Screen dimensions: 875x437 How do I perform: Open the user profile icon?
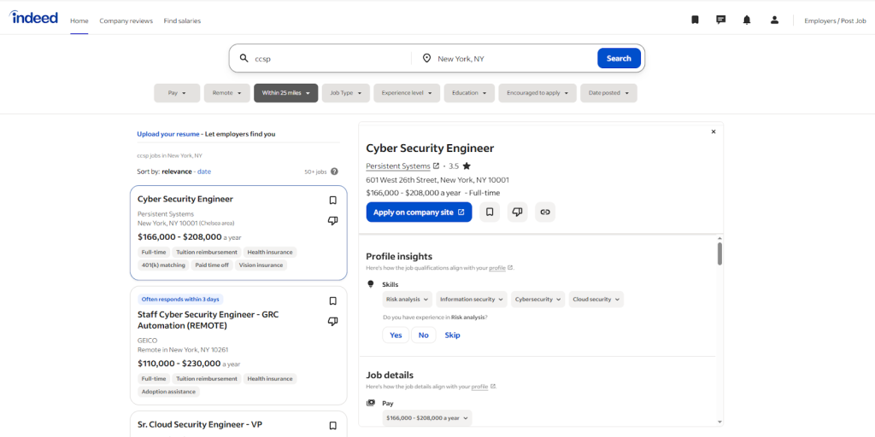click(774, 20)
